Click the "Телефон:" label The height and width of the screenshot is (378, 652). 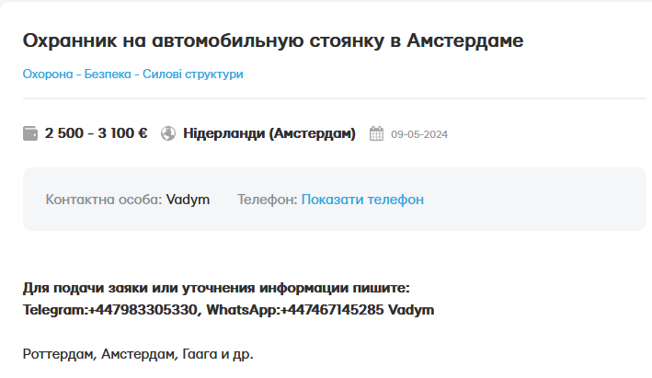click(267, 200)
